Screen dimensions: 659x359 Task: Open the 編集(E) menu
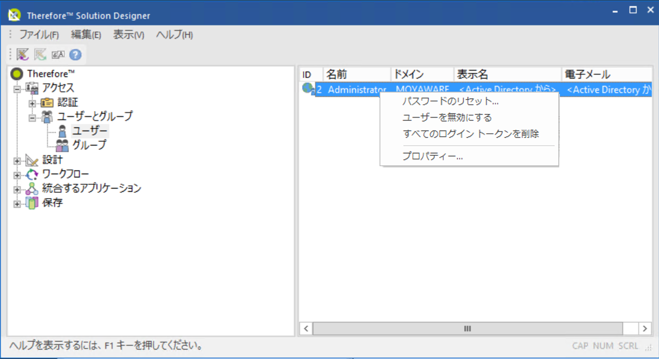(x=86, y=35)
